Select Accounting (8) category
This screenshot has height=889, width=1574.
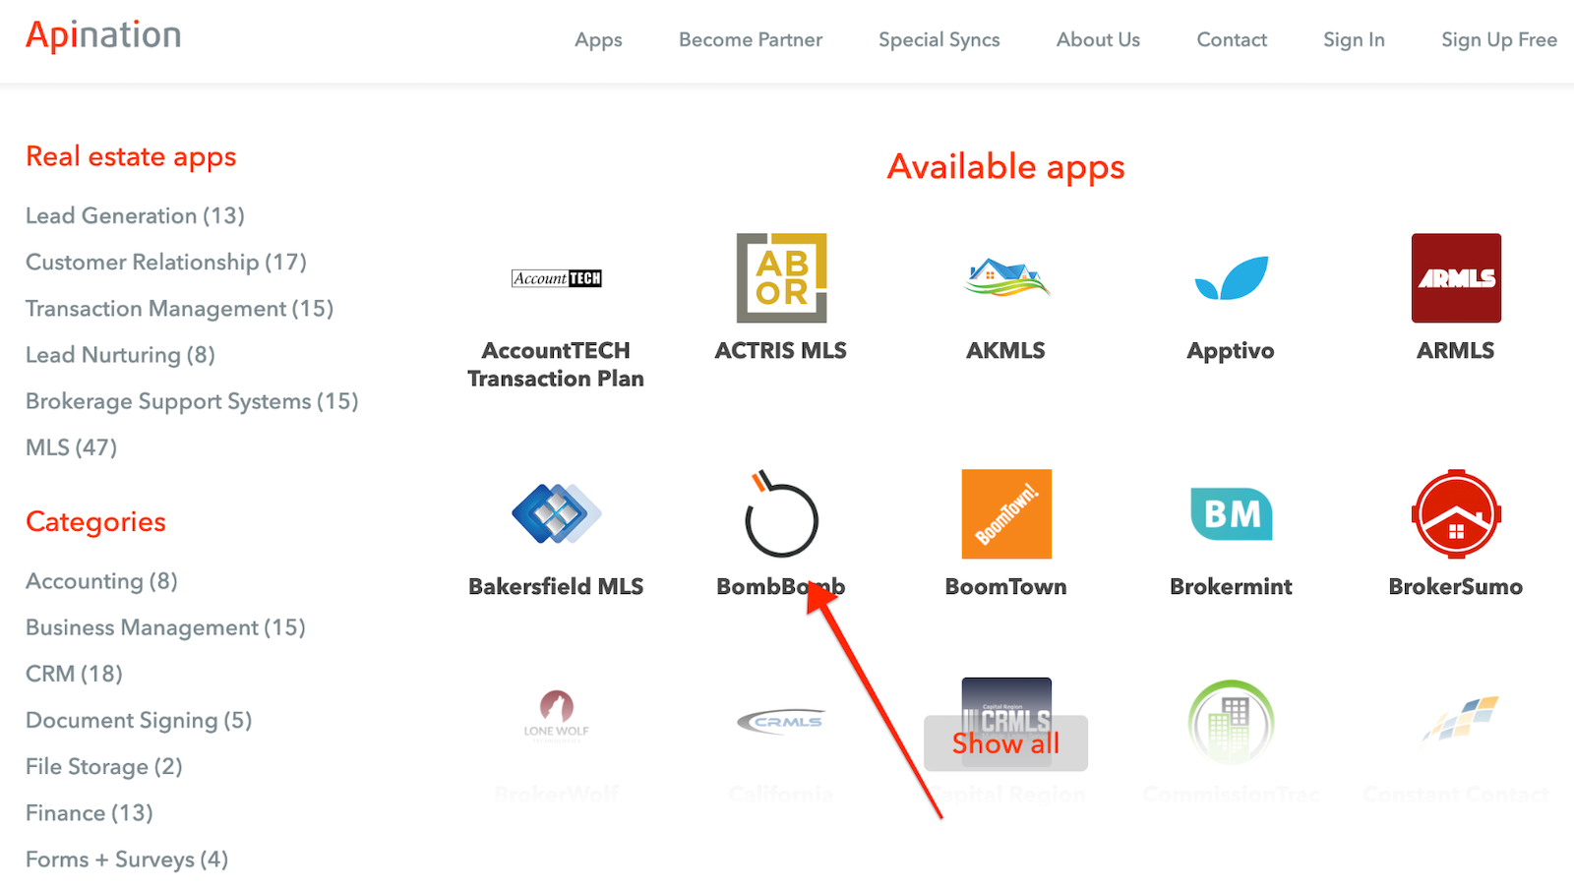pos(101,581)
